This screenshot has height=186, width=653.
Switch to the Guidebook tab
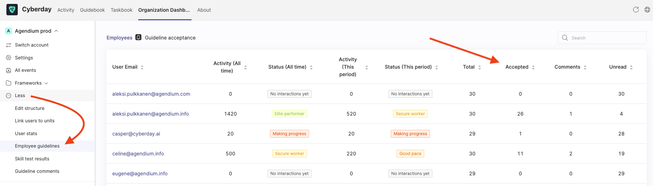[92, 10]
